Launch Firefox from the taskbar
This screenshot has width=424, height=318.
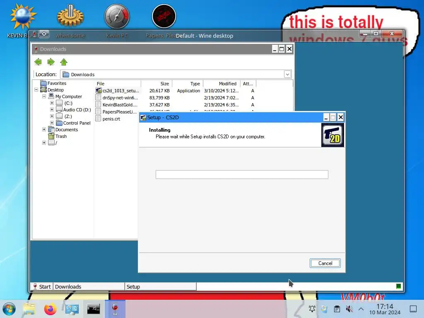point(50,309)
